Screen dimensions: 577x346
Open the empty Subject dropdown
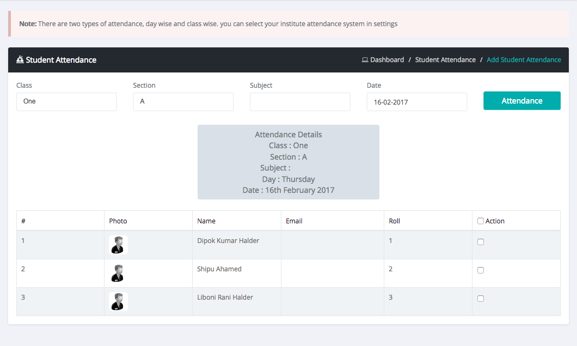pyautogui.click(x=300, y=102)
